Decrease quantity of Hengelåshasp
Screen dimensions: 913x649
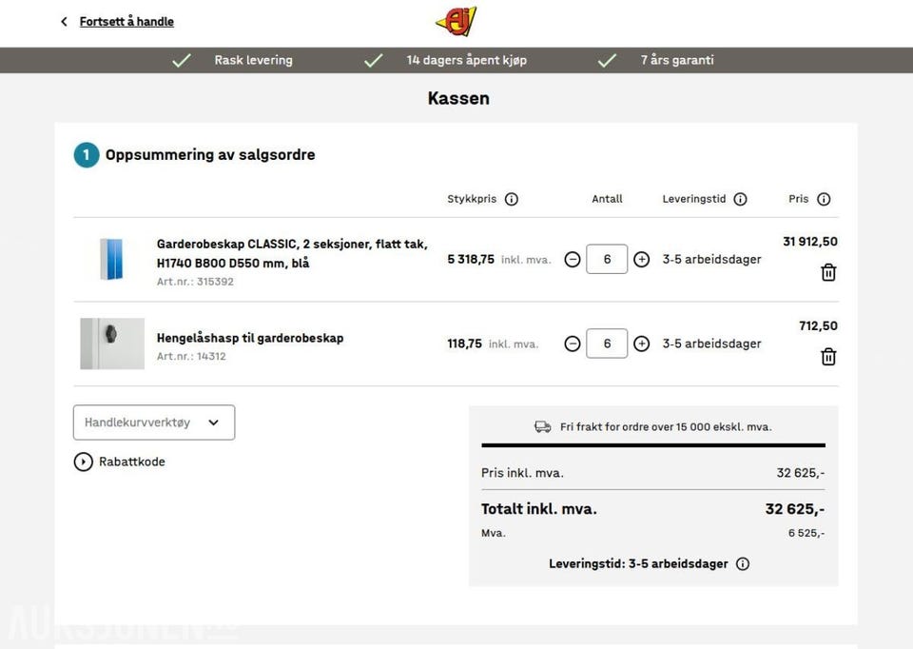pos(572,344)
